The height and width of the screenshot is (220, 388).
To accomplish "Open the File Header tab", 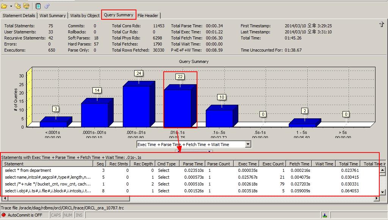I will 148,16.
